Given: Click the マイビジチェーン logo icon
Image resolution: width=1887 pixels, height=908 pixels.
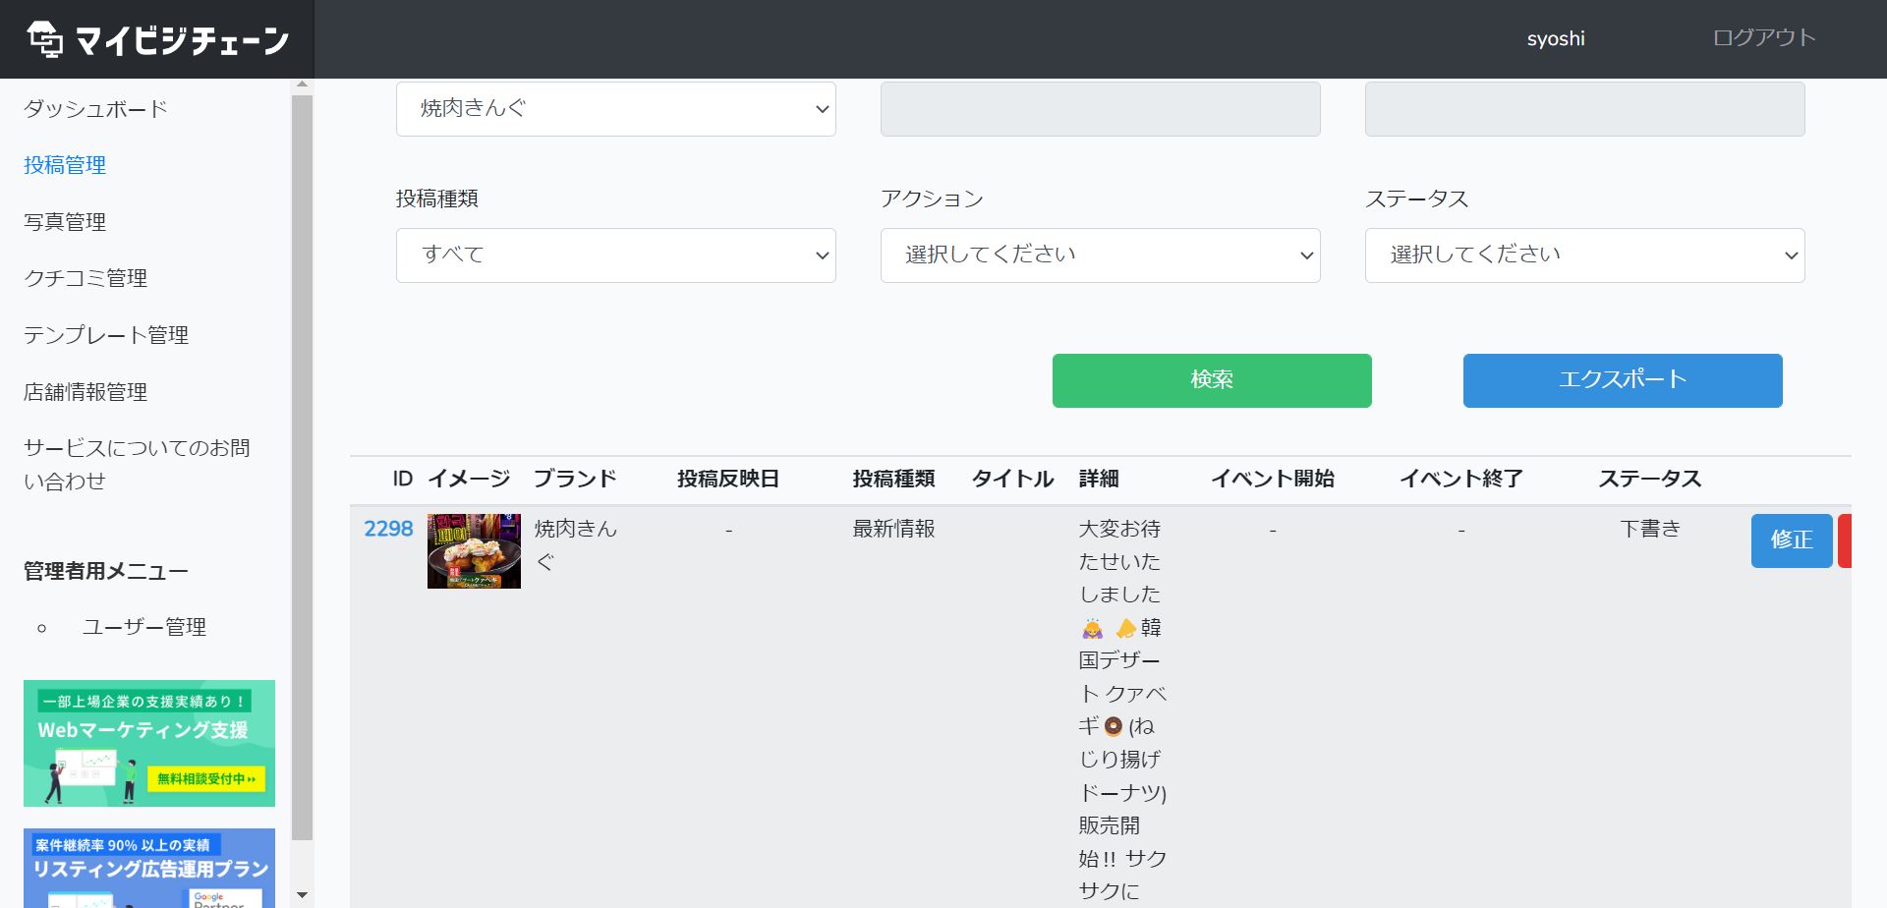Looking at the screenshot, I should point(44,39).
